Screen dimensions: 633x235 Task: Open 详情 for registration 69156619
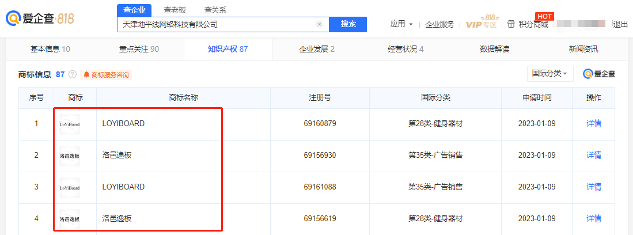(x=593, y=219)
